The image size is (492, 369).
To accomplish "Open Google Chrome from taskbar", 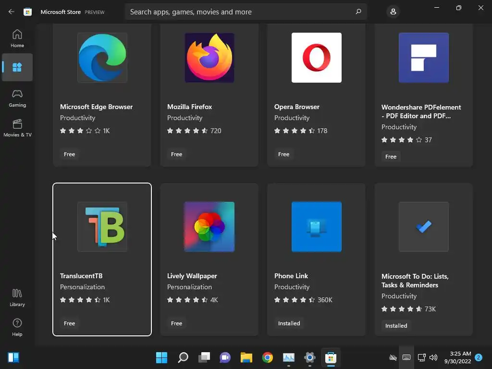I will [x=267, y=357].
